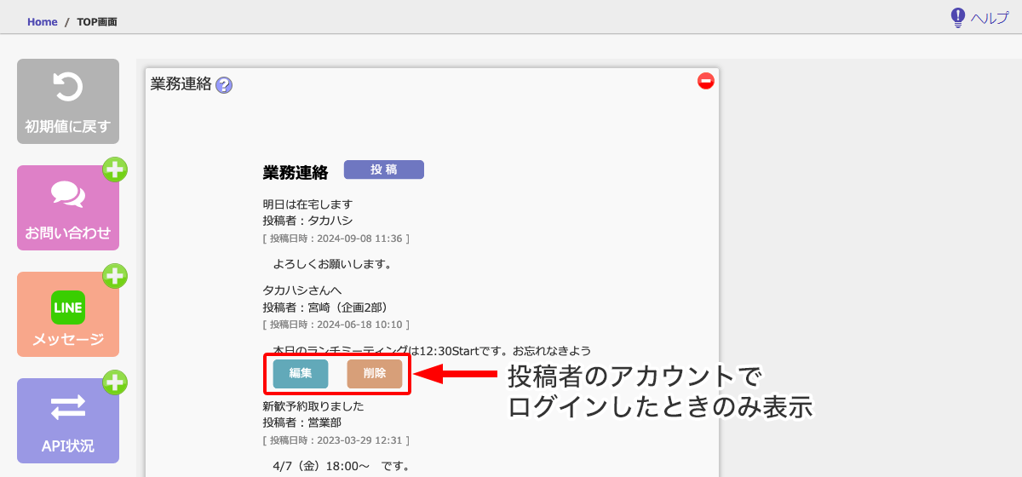This screenshot has height=477, width=1022.
Task: Select TOP画面 in the breadcrumb
Action: 96,22
